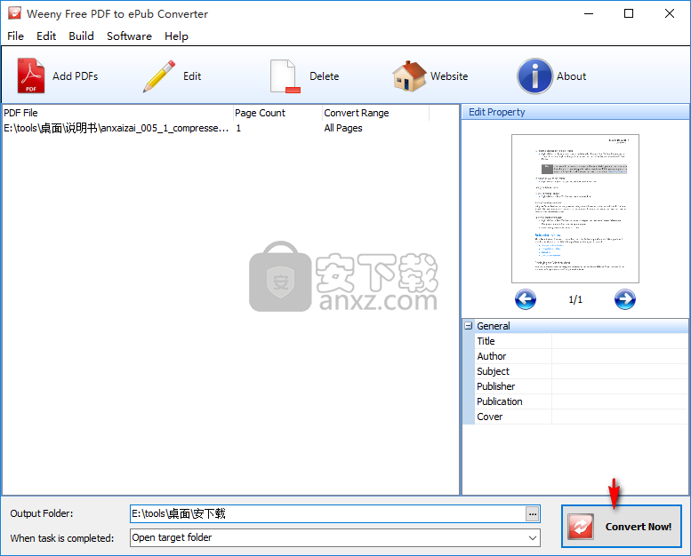Click the Page Count column header
691x556 pixels.
point(277,113)
